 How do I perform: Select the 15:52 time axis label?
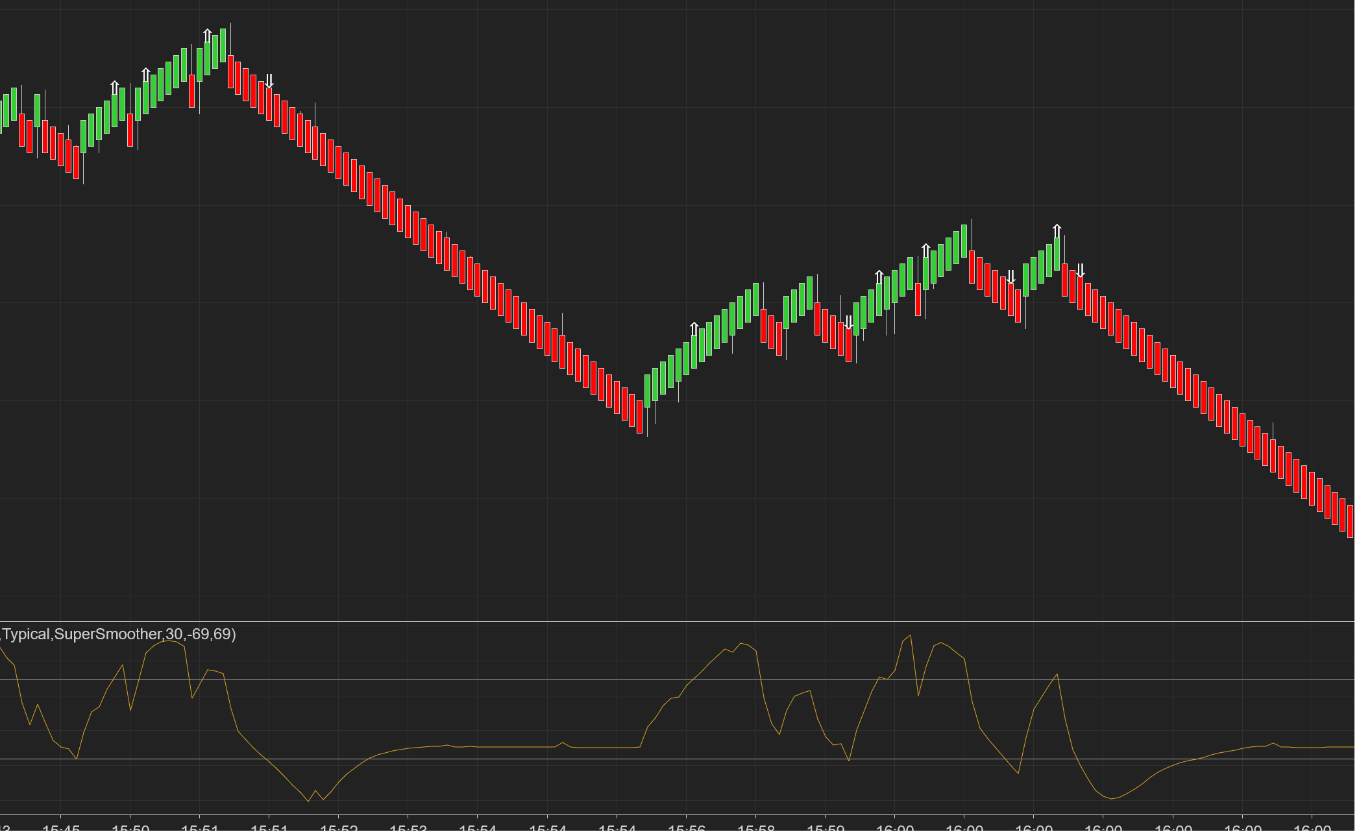point(339,828)
